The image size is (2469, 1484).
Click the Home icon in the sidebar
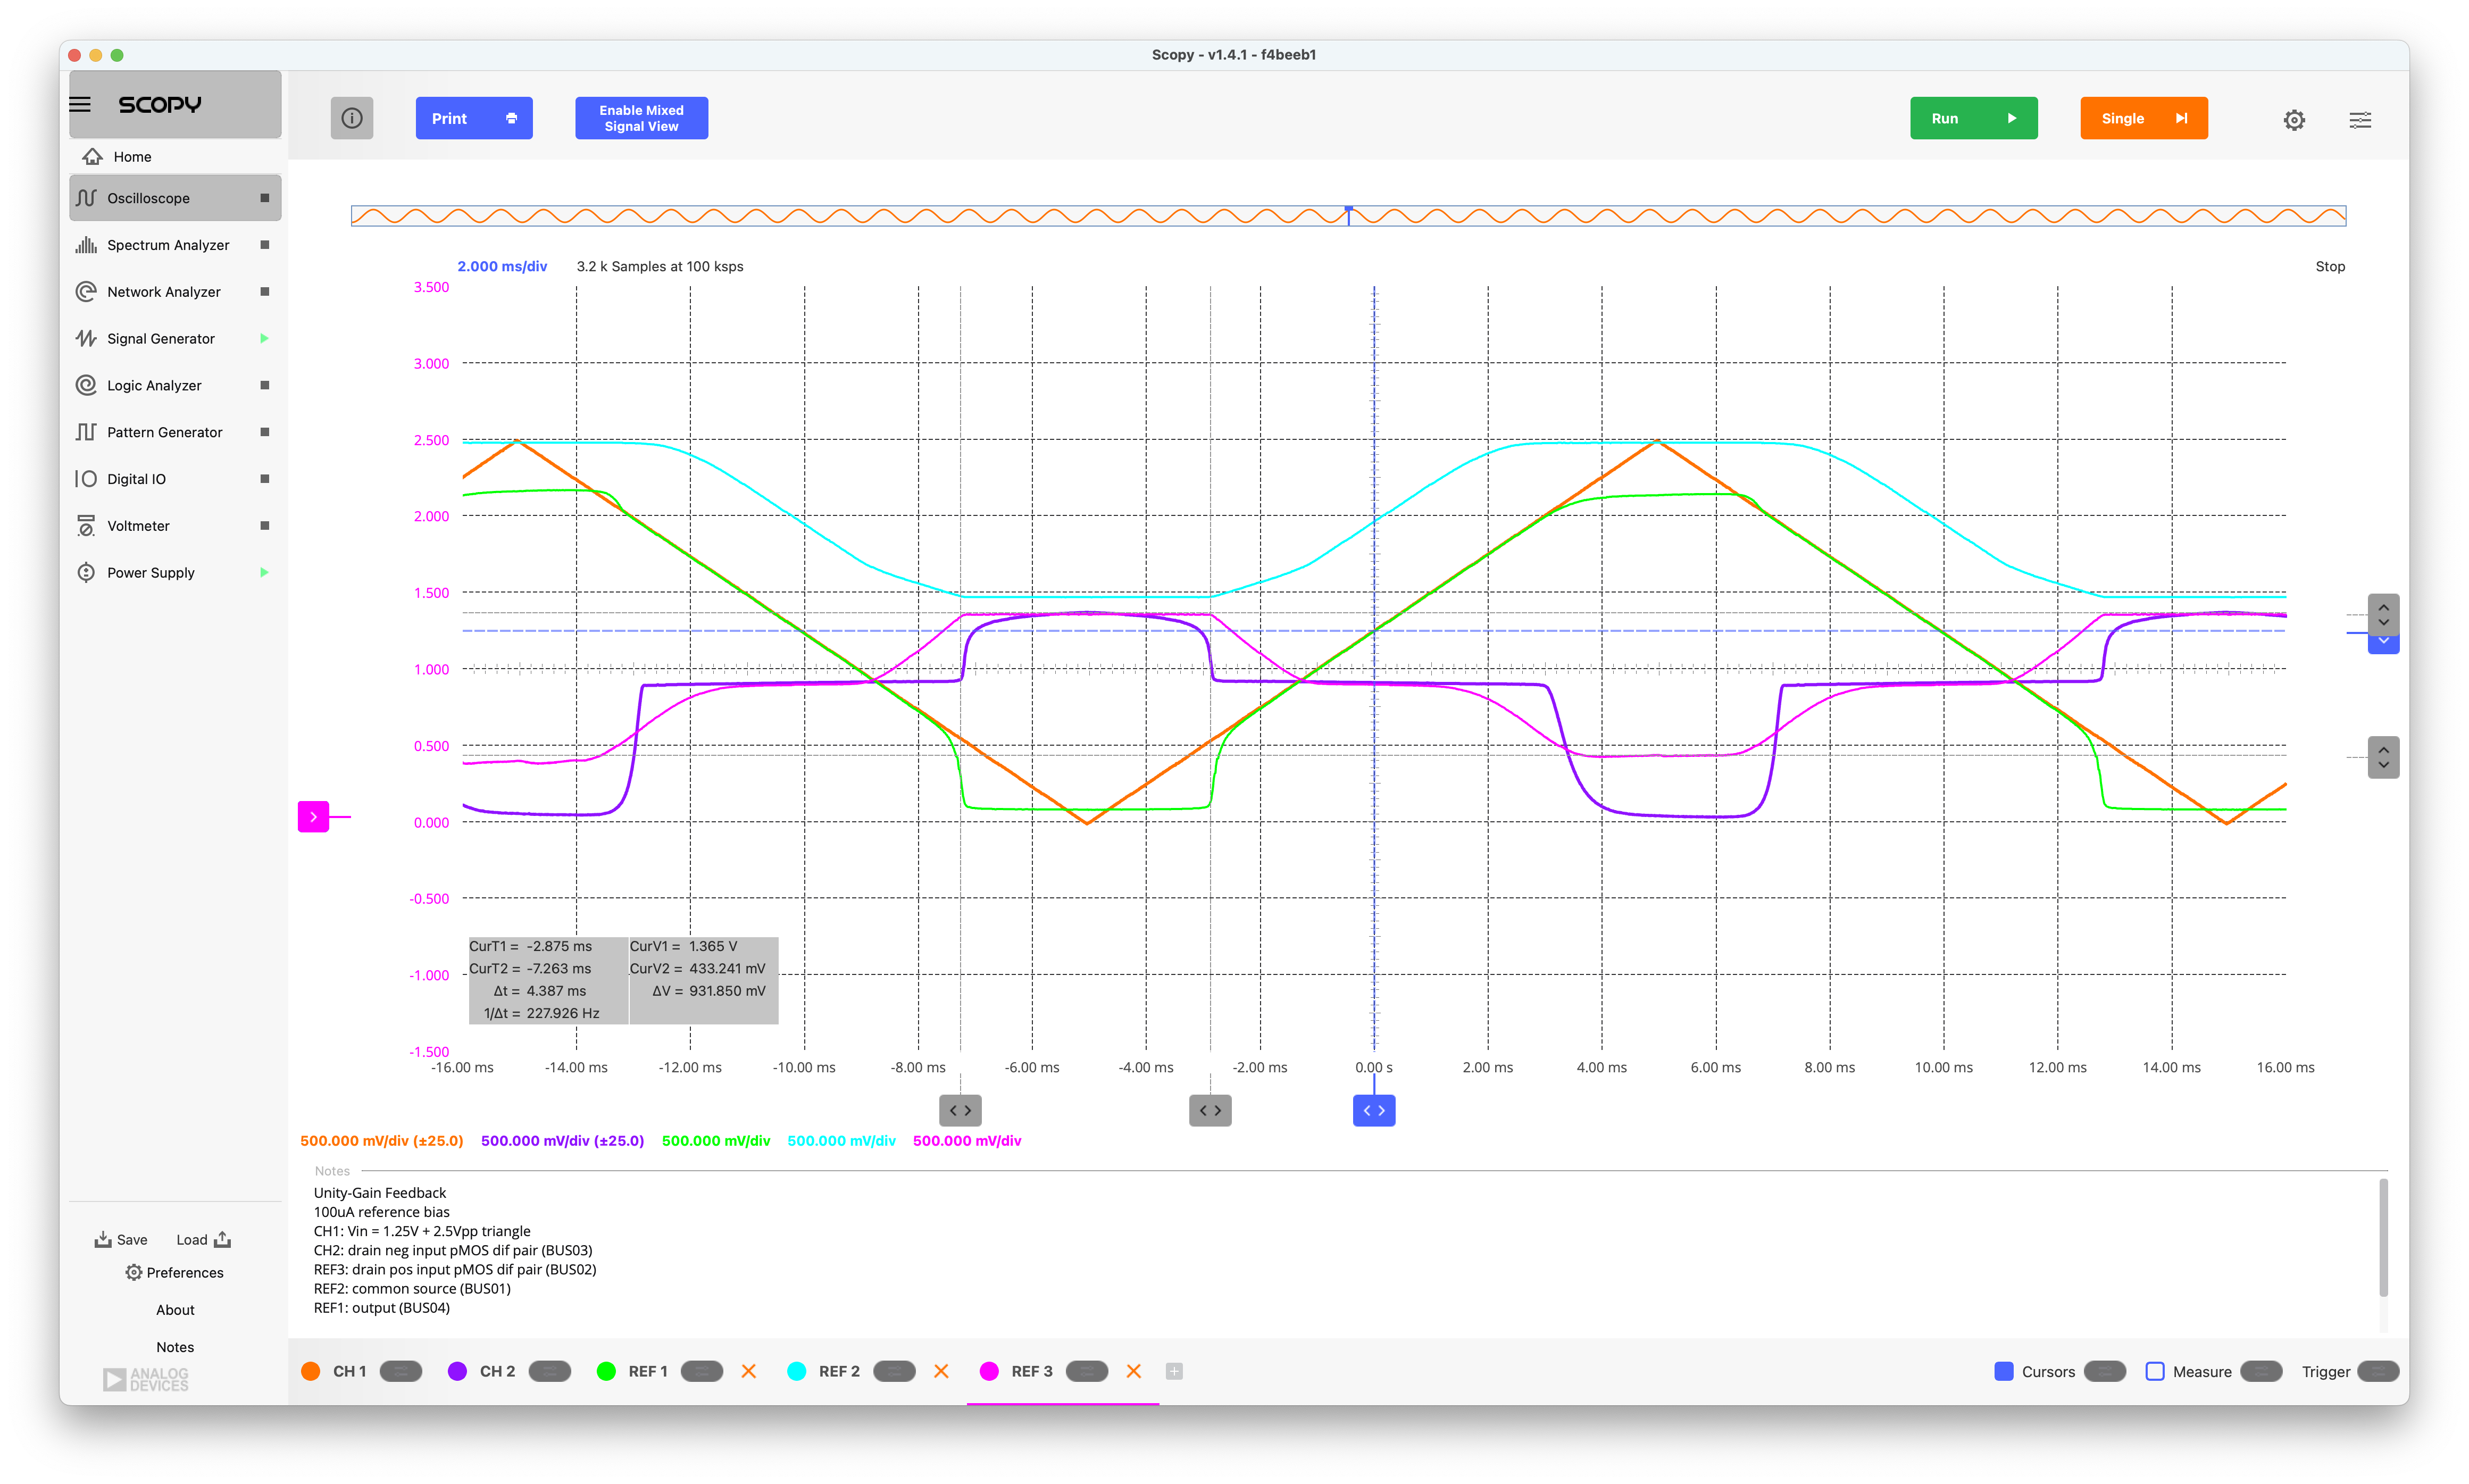pyautogui.click(x=93, y=157)
